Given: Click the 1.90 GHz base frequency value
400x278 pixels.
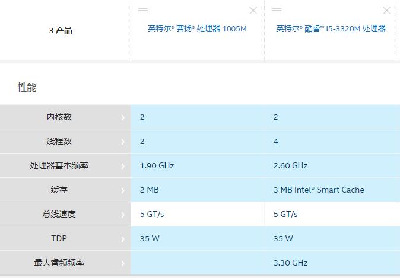Looking at the screenshot, I should [157, 165].
